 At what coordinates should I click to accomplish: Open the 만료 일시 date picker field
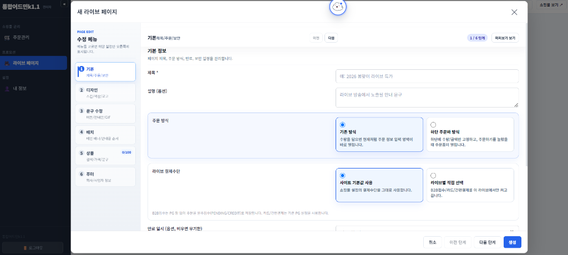[x=427, y=229]
